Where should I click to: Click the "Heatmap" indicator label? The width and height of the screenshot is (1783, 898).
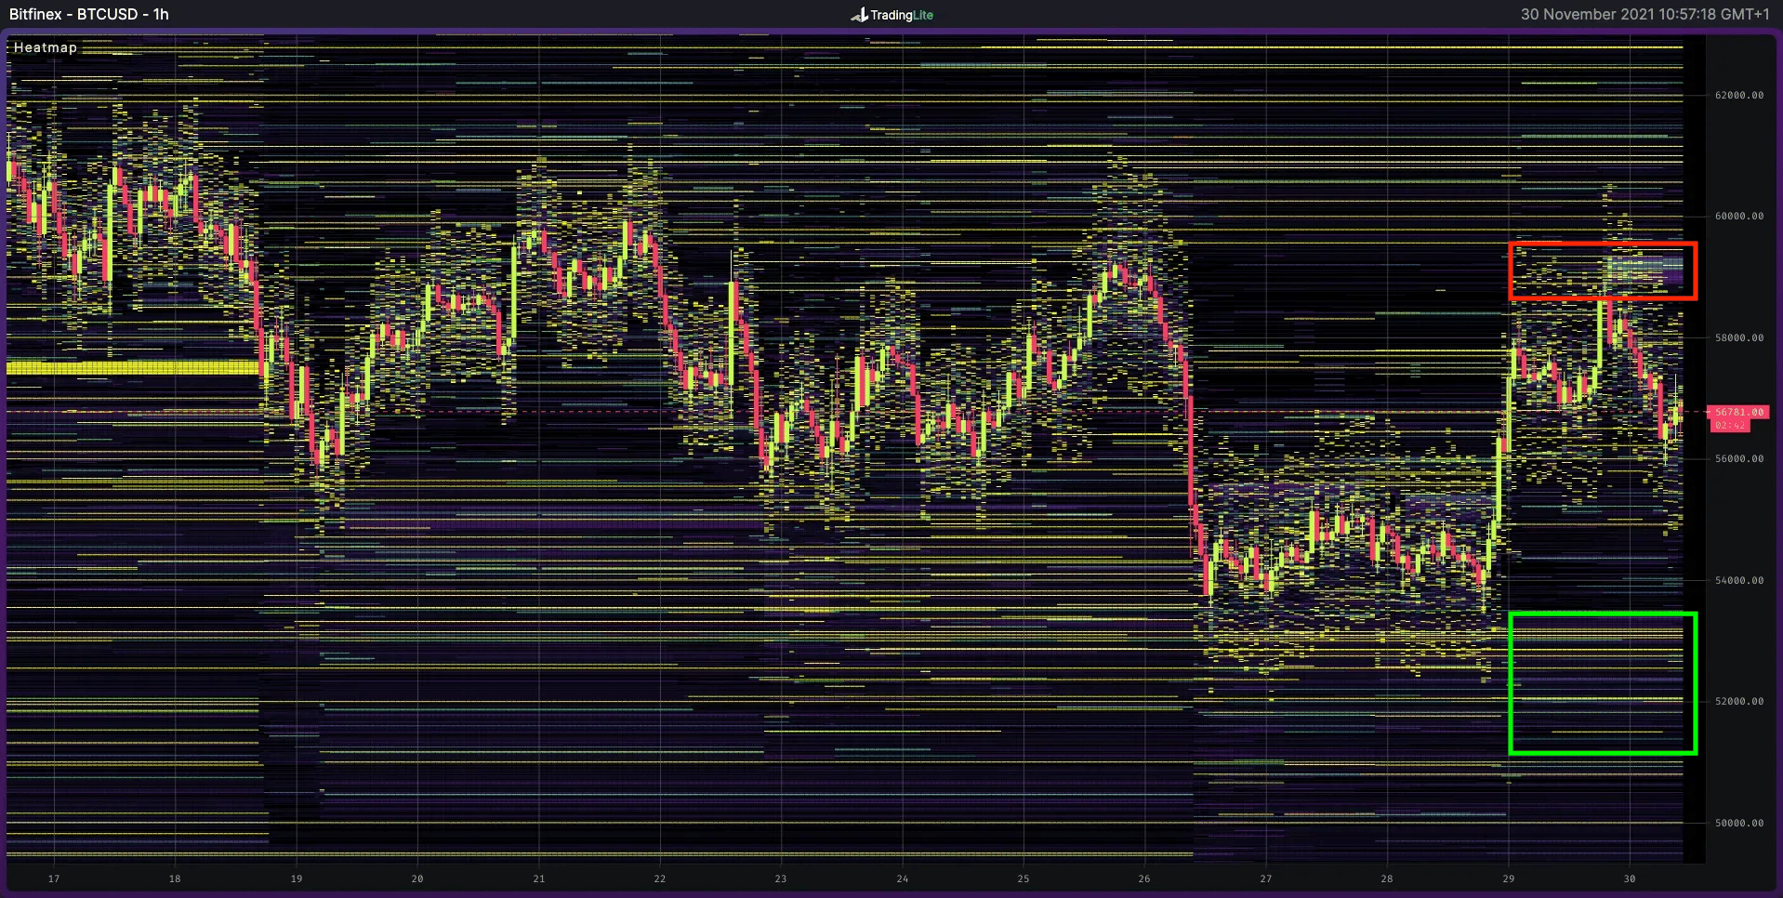click(x=46, y=47)
